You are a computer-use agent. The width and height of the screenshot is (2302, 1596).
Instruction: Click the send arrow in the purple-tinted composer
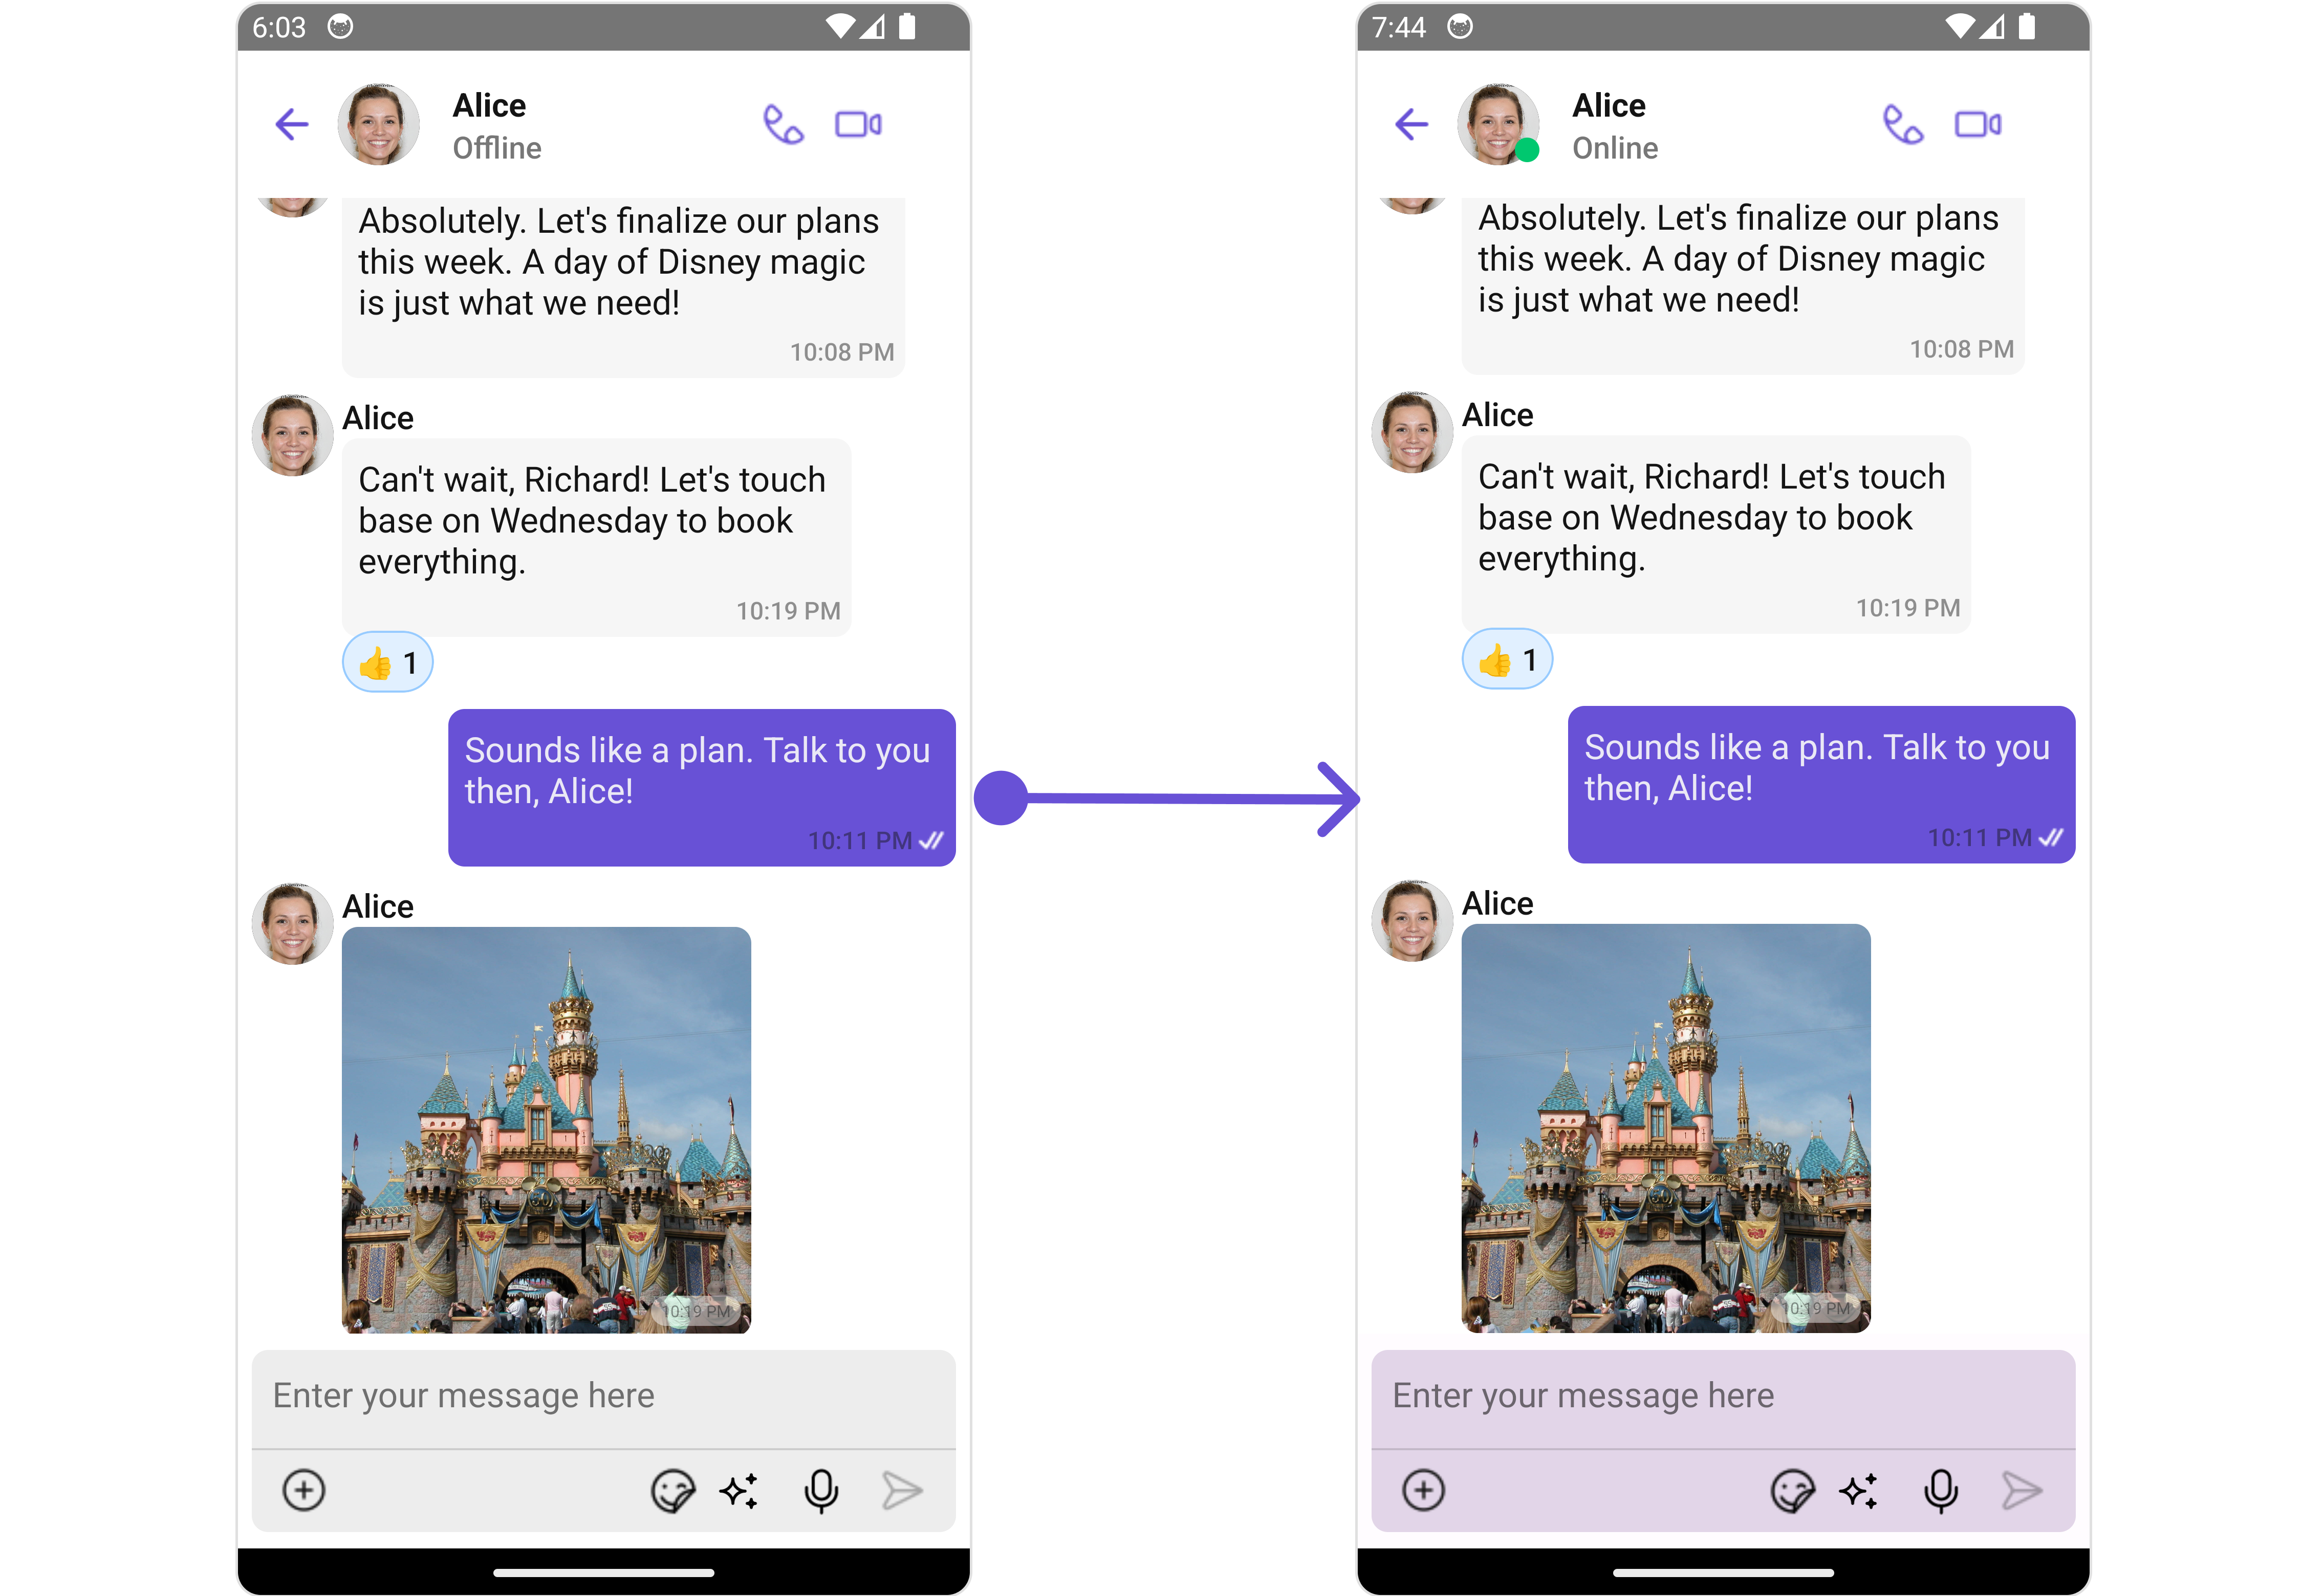[2021, 1491]
